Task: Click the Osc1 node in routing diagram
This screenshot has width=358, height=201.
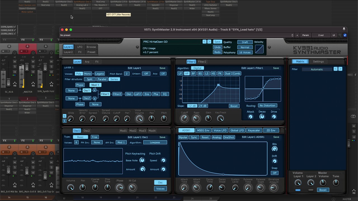Action: pyautogui.click(x=87, y=90)
